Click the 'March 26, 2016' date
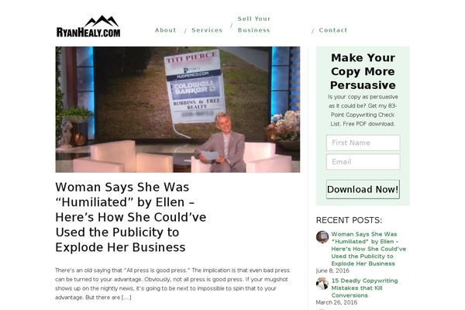465x310 pixels. [336, 302]
